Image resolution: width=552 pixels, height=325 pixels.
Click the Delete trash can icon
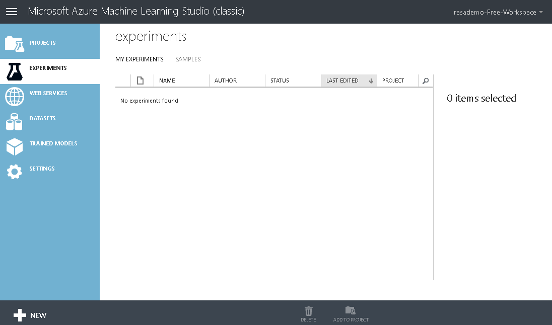[308, 311]
